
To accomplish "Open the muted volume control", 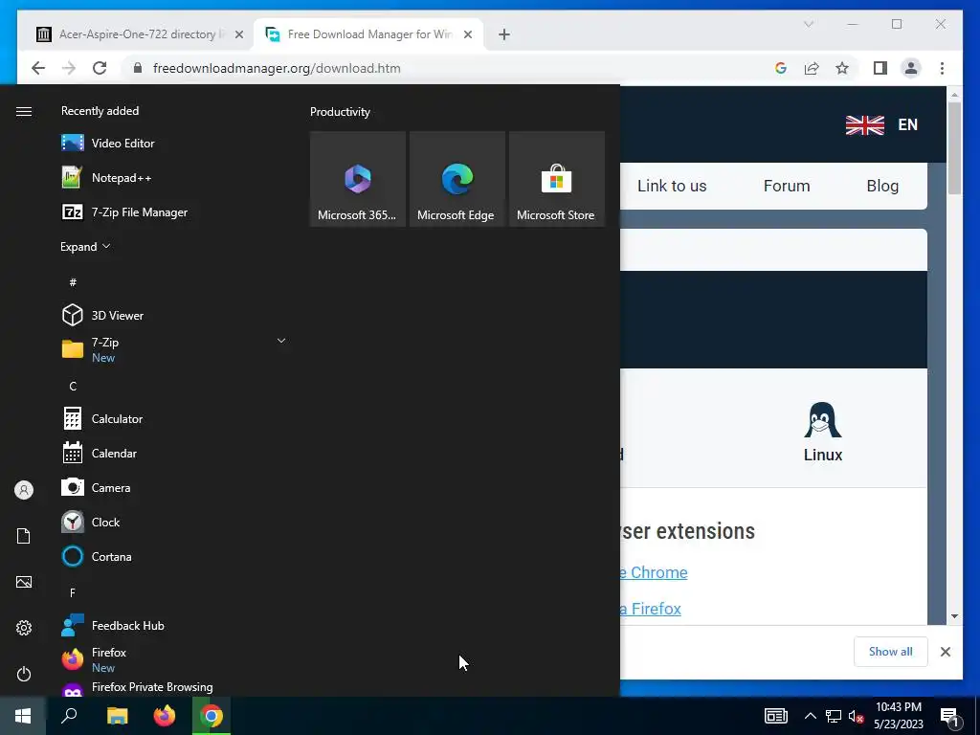I will pos(856,716).
